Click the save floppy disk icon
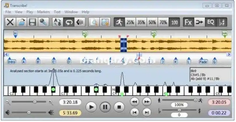 click(32, 22)
